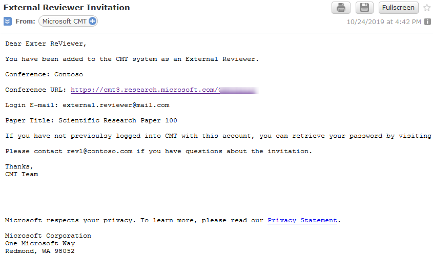Star this email message
The width and height of the screenshot is (433, 276).
[x=427, y=8]
